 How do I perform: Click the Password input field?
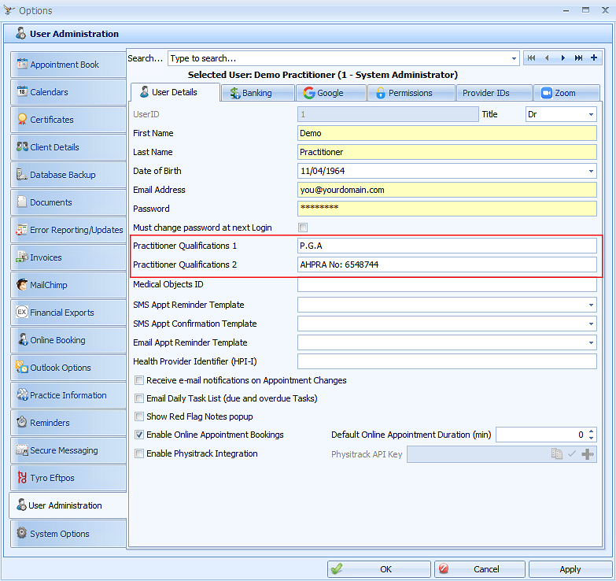(447, 209)
